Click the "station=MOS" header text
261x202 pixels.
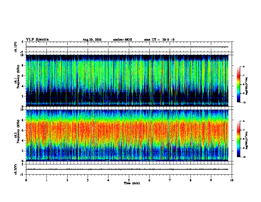click(123, 40)
